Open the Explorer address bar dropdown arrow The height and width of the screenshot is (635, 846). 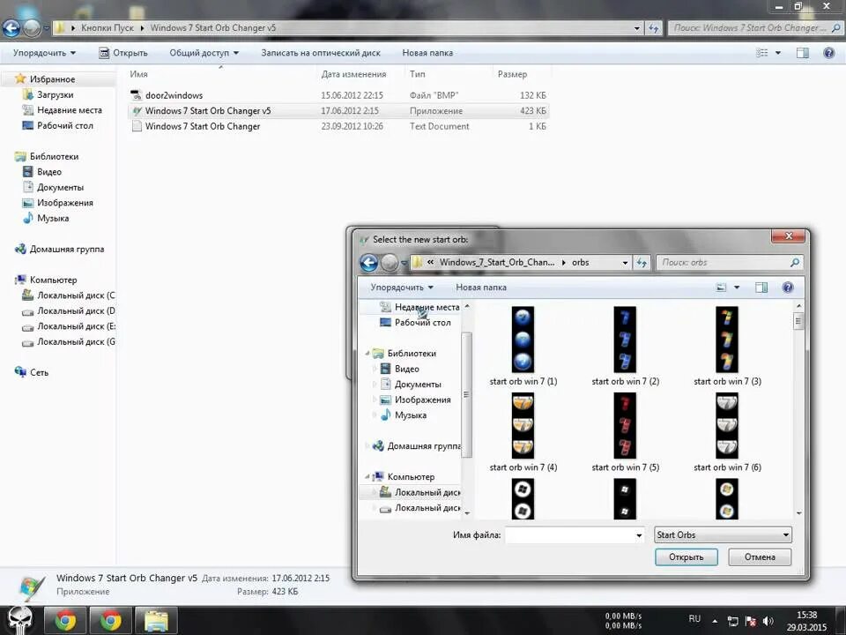pos(636,28)
